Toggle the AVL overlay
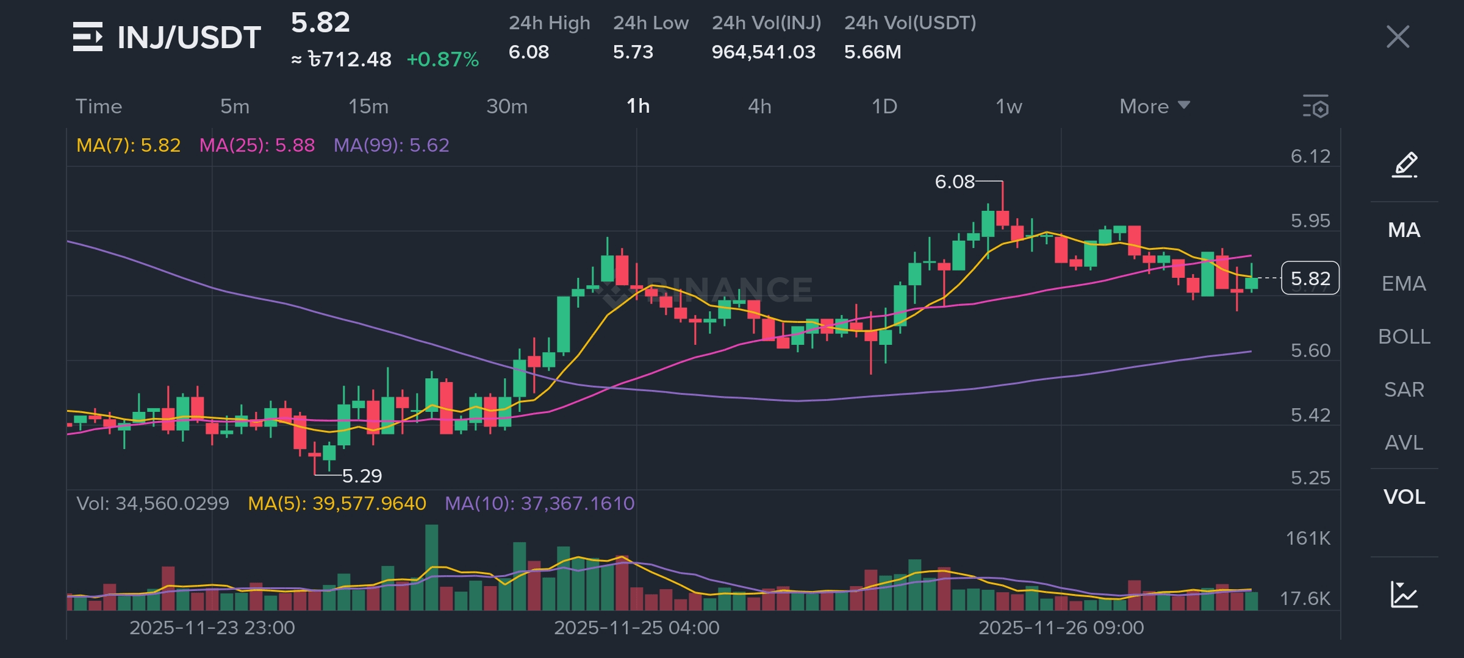Viewport: 1464px width, 658px height. click(x=1404, y=442)
